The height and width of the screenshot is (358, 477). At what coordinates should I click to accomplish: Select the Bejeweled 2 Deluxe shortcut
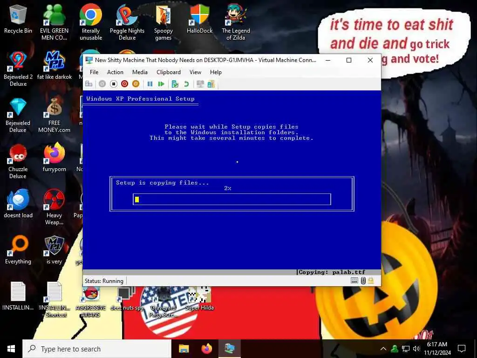tap(18, 69)
